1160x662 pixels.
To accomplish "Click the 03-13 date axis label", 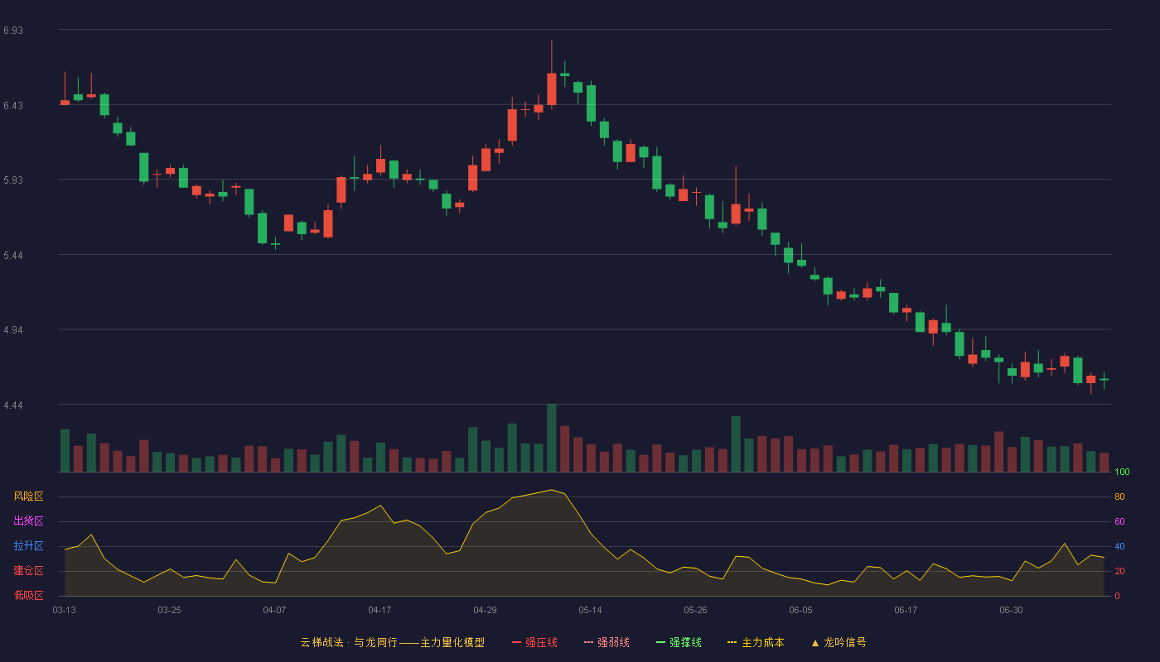I will (x=64, y=610).
